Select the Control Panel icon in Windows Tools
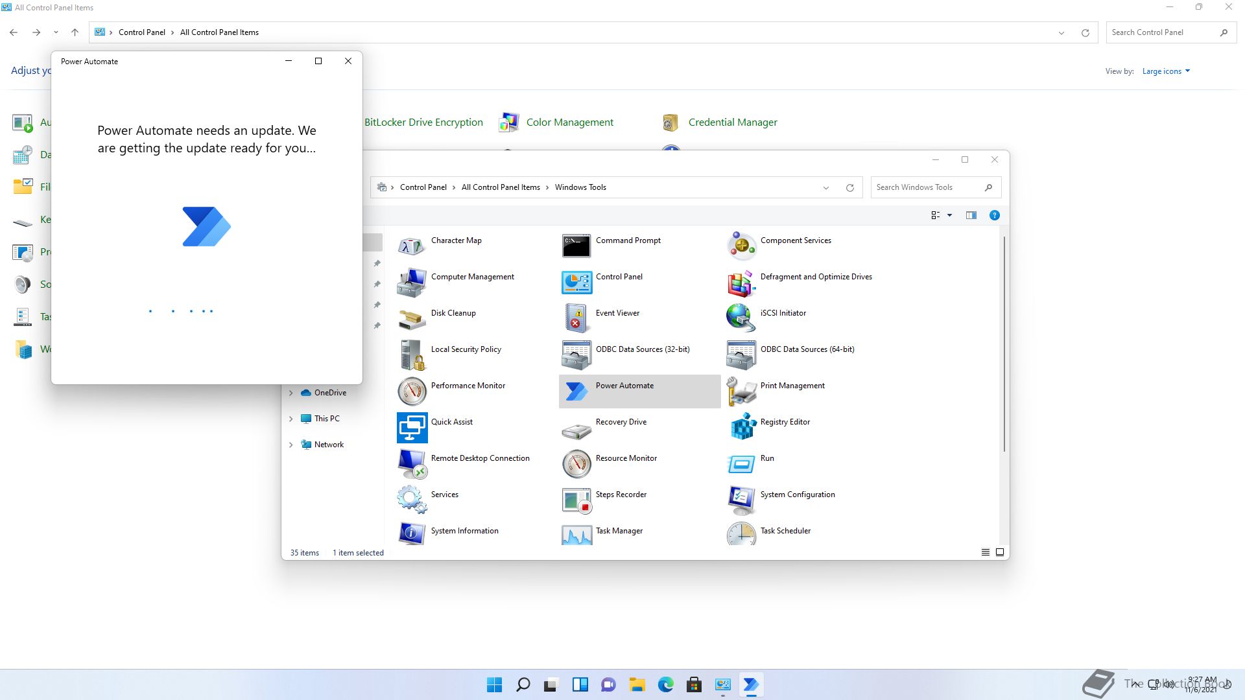The image size is (1245, 700). coord(576,282)
